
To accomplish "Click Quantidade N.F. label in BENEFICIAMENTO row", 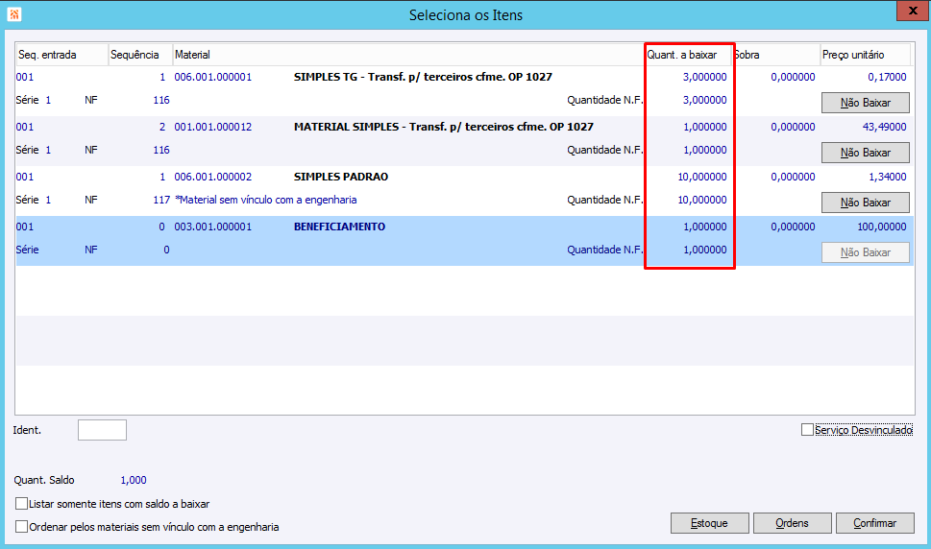I will coord(604,250).
